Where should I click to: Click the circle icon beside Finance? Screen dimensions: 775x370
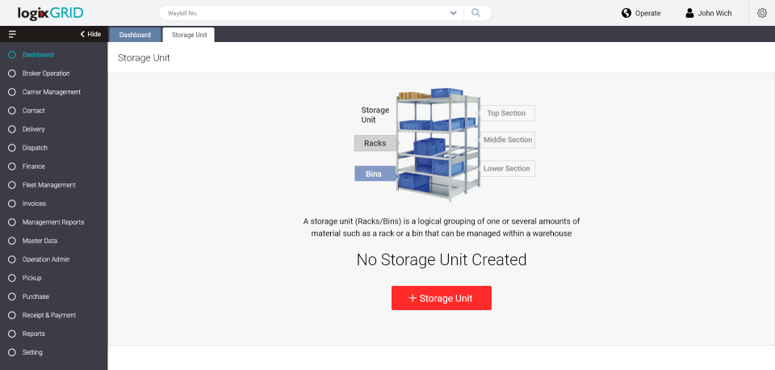coord(12,166)
